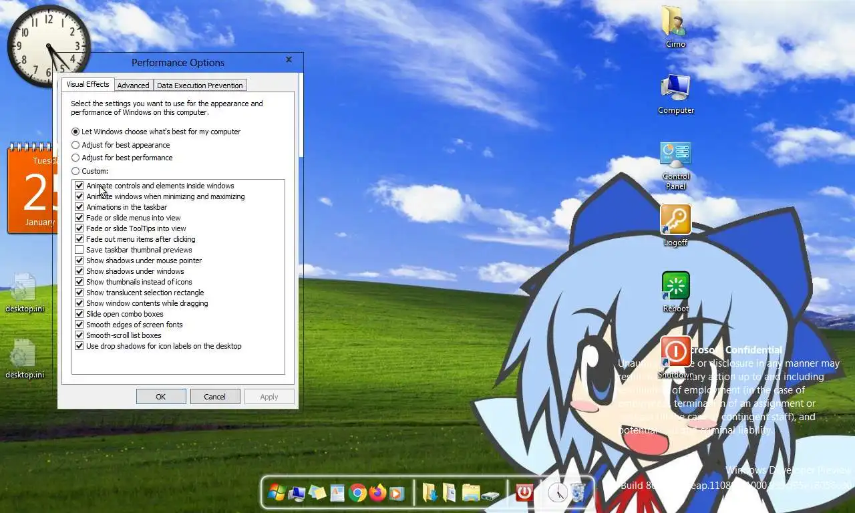Choose Adjust for best appearance
Image resolution: width=855 pixels, height=513 pixels.
[120, 145]
